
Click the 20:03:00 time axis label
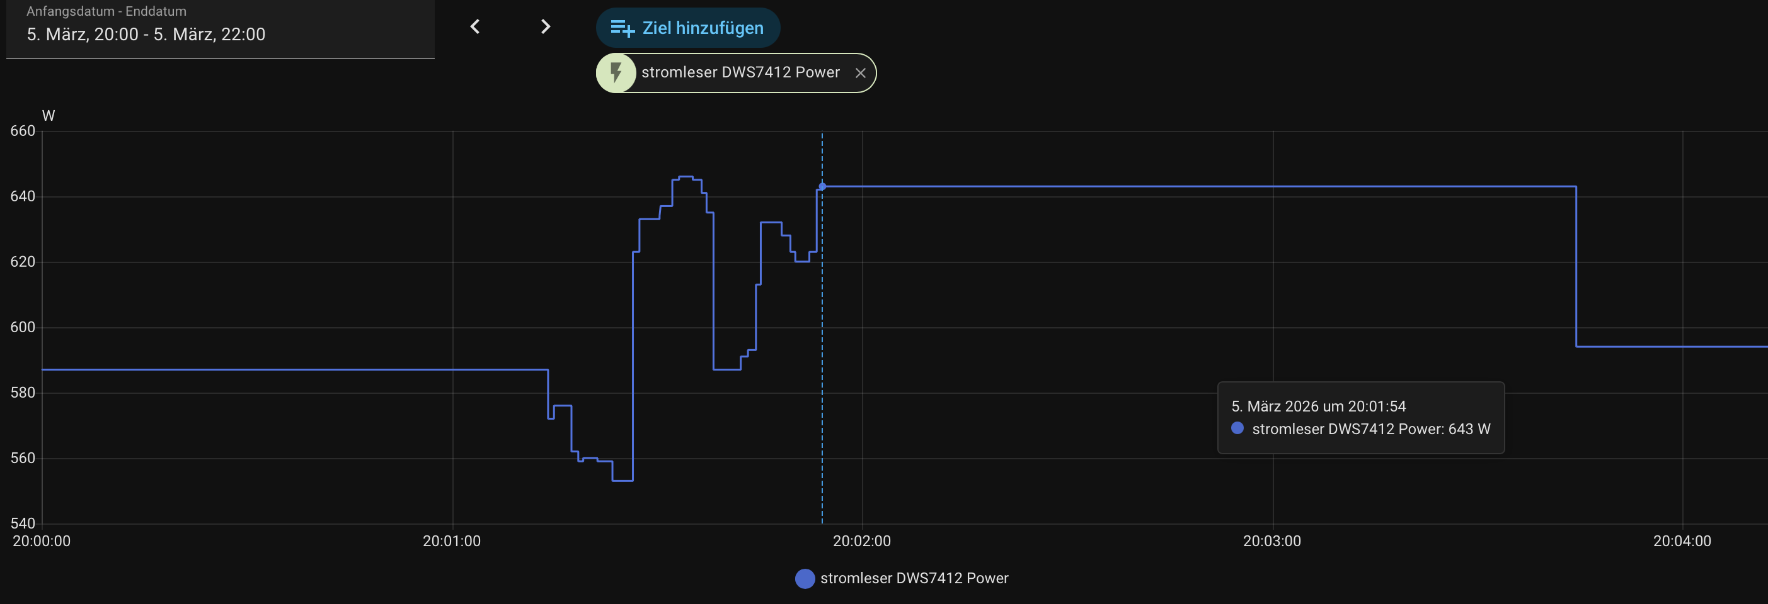coord(1271,541)
